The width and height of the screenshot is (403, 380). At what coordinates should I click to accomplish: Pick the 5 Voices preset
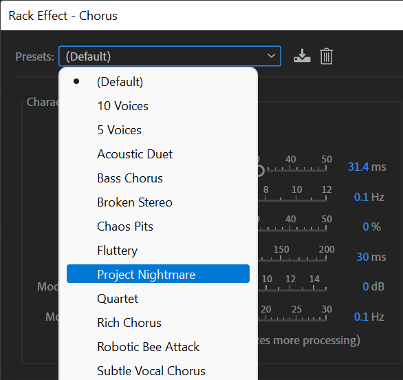click(158, 130)
